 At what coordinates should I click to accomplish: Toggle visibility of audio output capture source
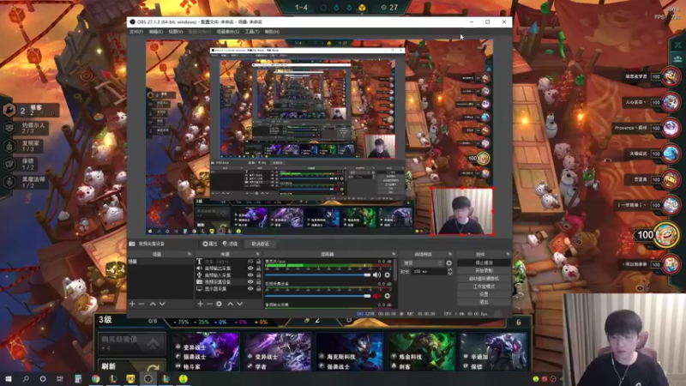(250, 268)
